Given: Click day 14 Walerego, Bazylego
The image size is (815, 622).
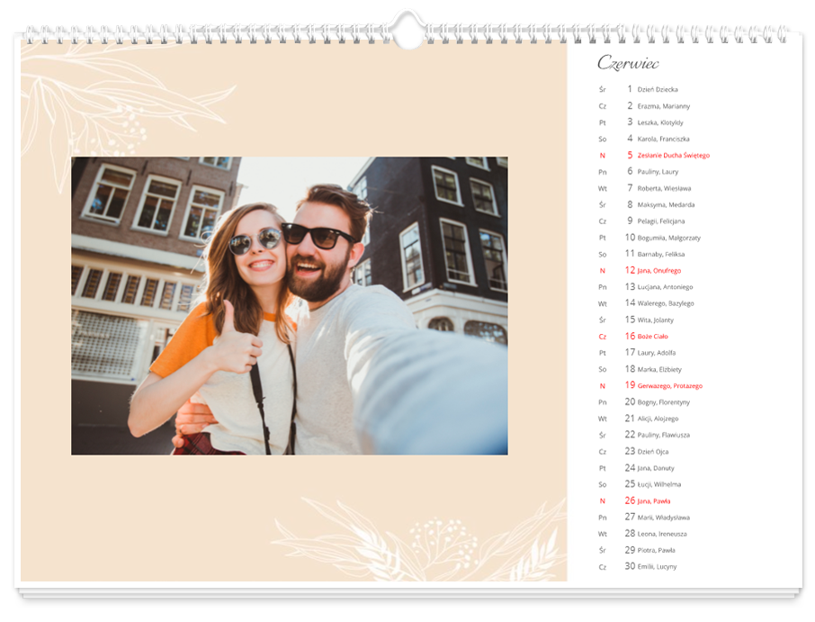Looking at the screenshot, I should [664, 304].
